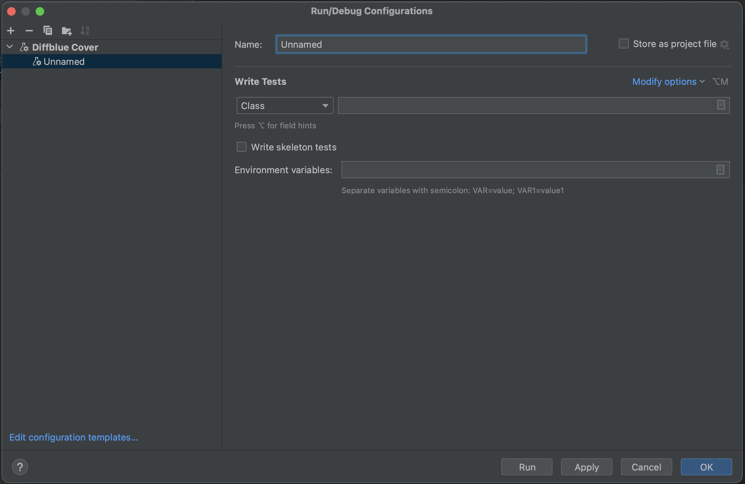Click the Remove Configuration minus icon

pos(29,31)
